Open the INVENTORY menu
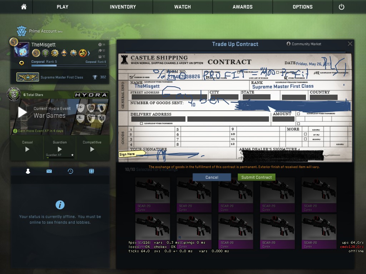The width and height of the screenshot is (366, 274). [x=123, y=7]
